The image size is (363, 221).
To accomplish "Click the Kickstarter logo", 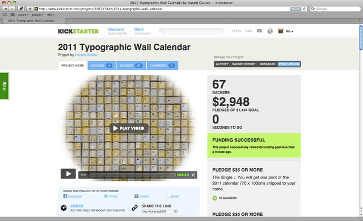I will [x=78, y=31].
